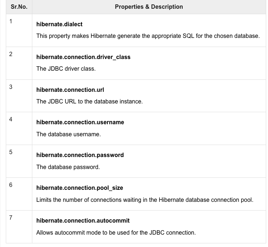
Task: Select the hibernate.connection.url property name
Action: point(70,90)
